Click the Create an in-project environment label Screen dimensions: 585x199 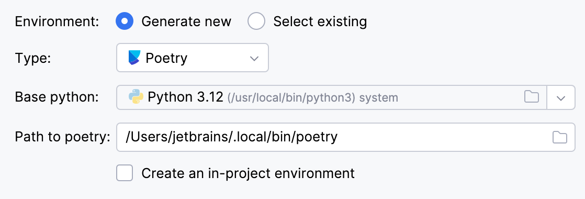coord(248,173)
